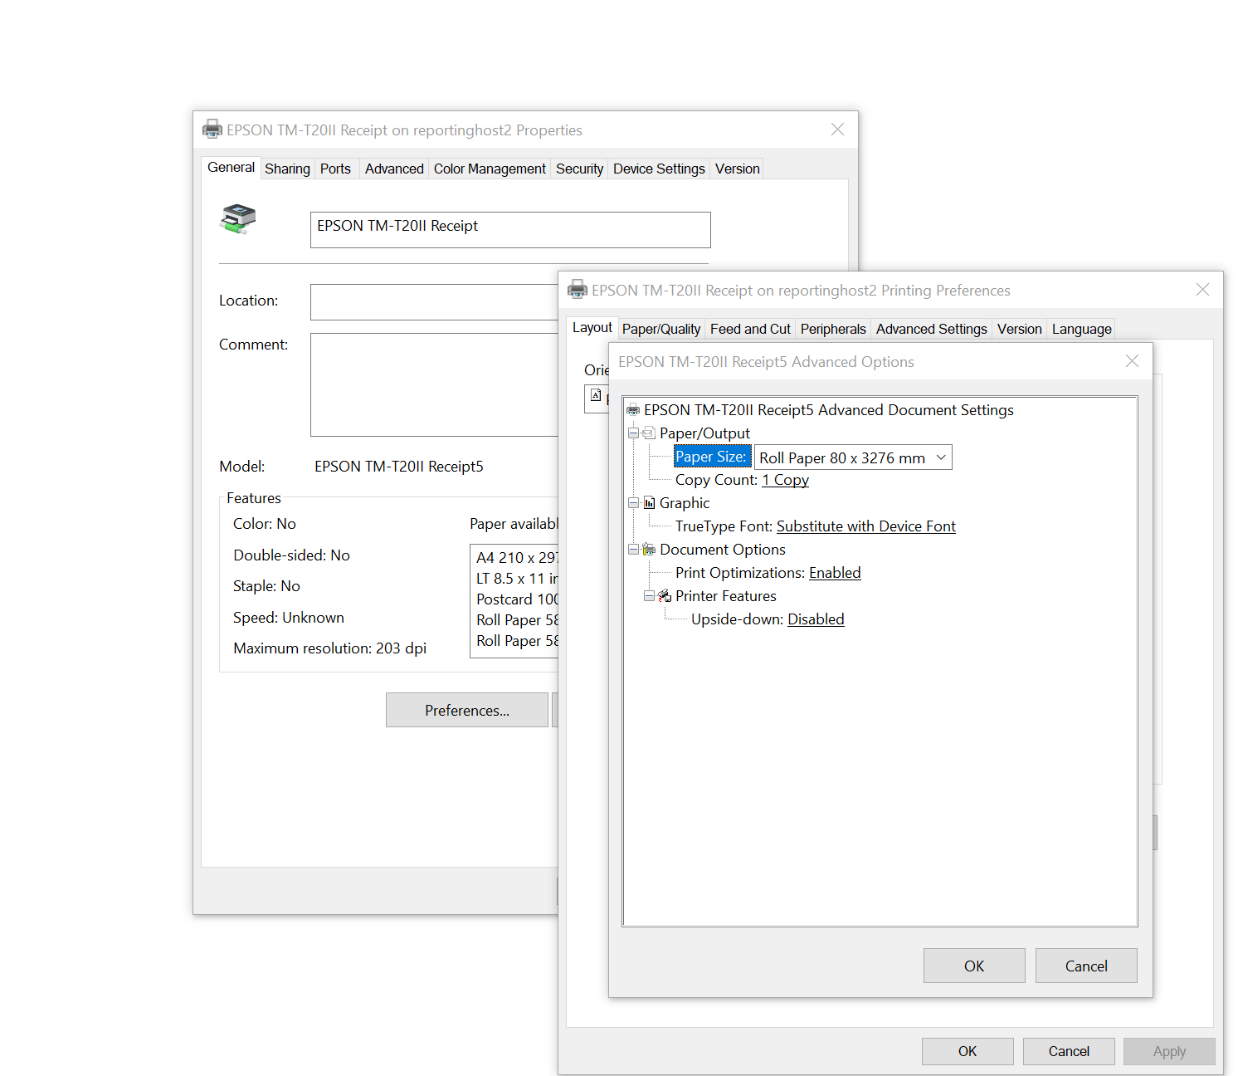Viewport: 1238px width, 1076px height.
Task: Open the Security tab
Action: click(x=579, y=169)
